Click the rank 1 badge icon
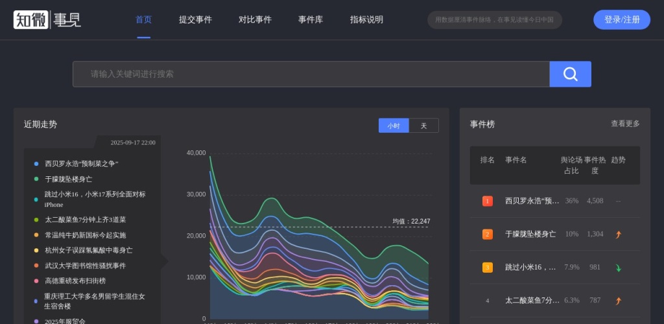Viewport: 664px width, 324px height. click(x=488, y=201)
